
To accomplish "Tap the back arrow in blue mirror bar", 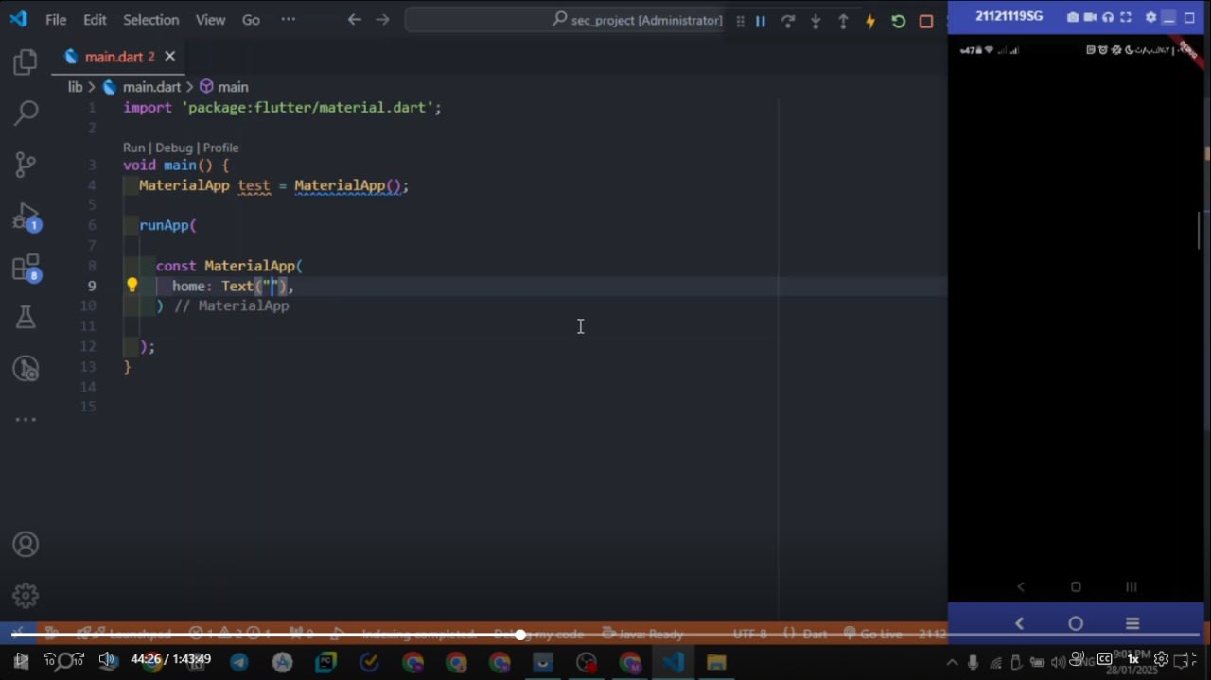I will pos(1019,623).
